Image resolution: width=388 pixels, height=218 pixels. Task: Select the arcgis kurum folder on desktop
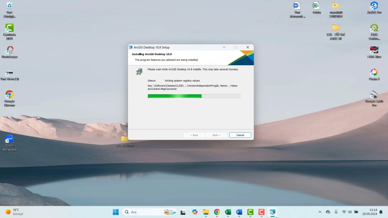pyautogui.click(x=125, y=141)
